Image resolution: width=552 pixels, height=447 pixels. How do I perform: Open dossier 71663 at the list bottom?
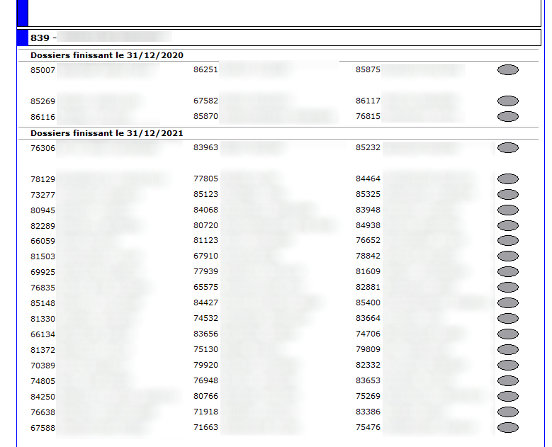coord(205,428)
